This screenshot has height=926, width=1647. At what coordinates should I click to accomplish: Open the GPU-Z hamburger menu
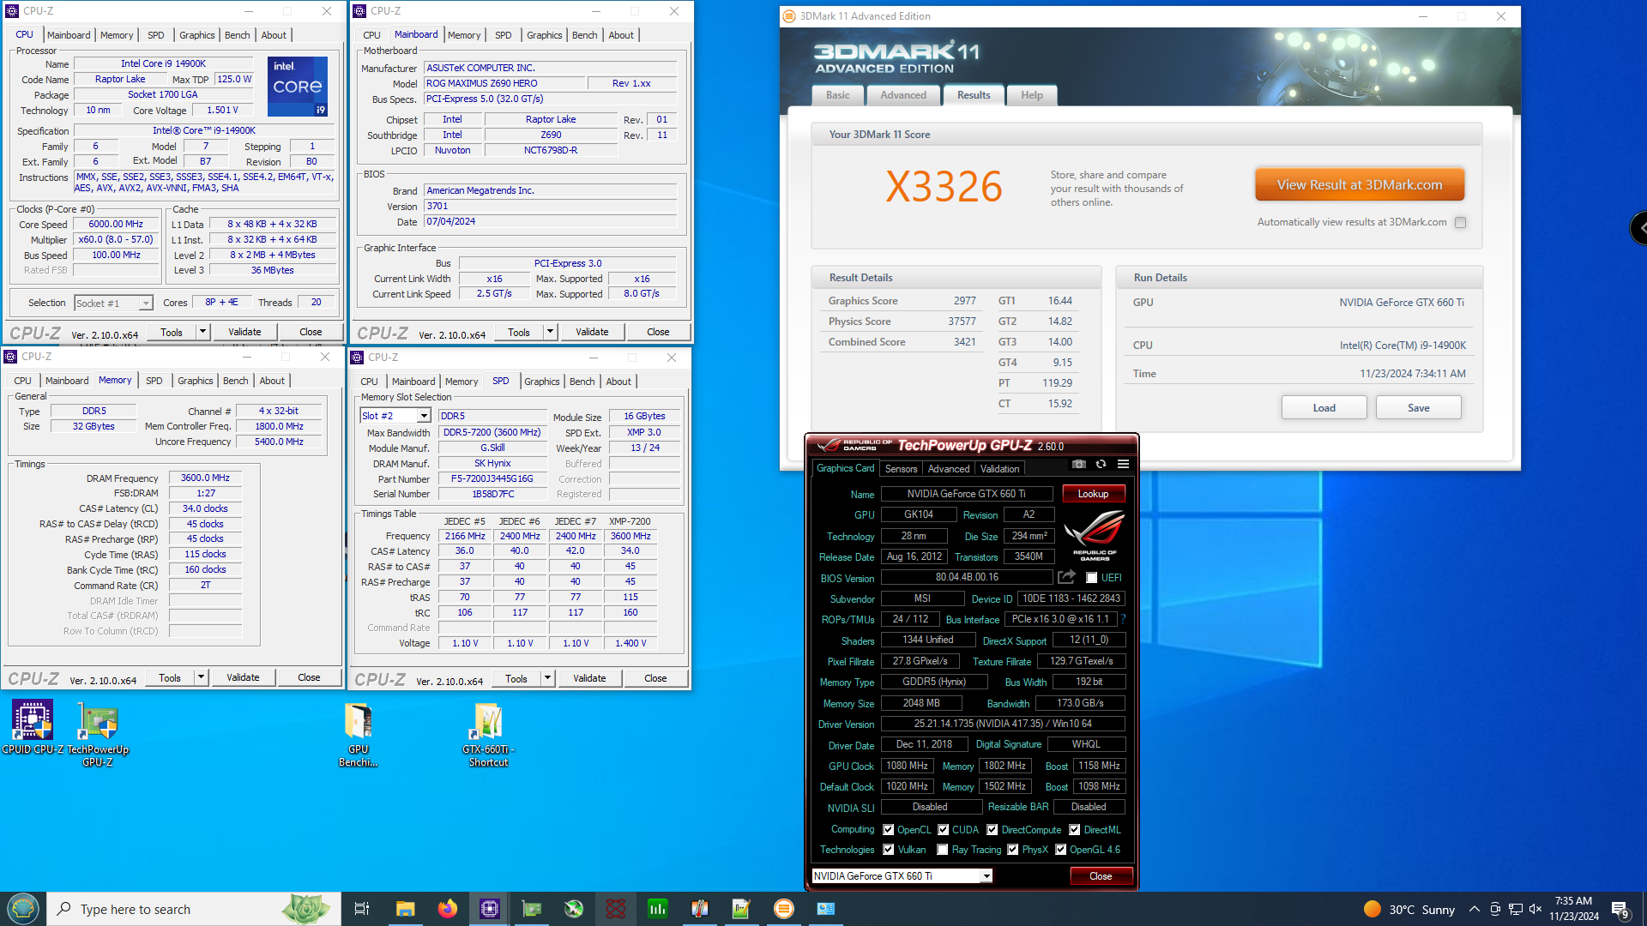point(1123,465)
